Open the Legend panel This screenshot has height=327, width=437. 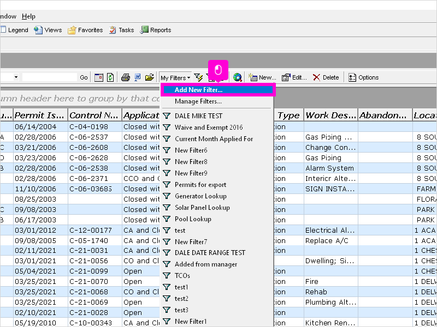click(15, 30)
